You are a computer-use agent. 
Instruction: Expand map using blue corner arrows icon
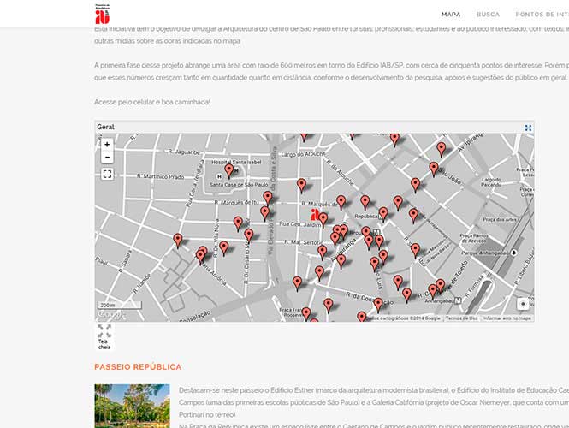528,128
